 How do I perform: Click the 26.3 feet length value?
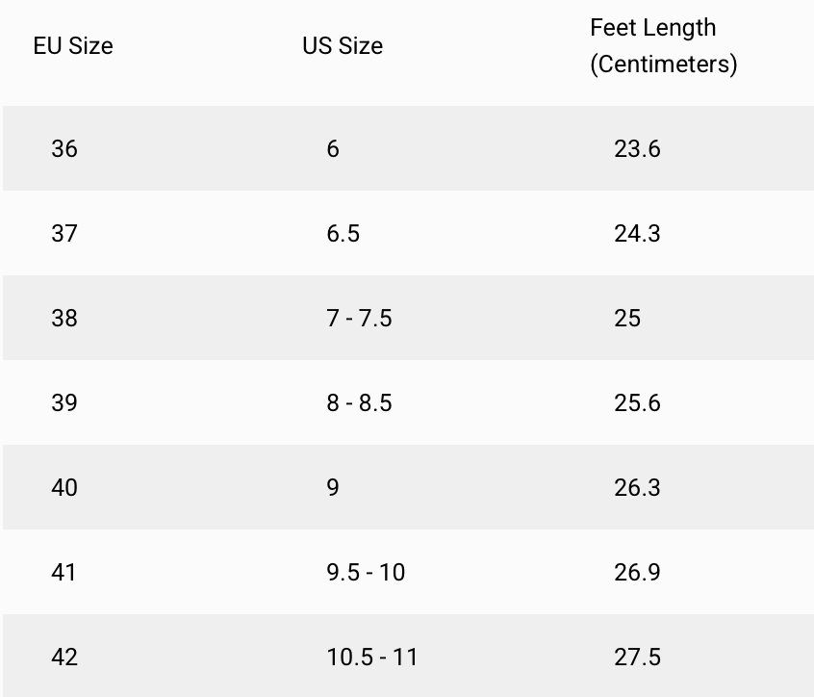pyautogui.click(x=637, y=488)
